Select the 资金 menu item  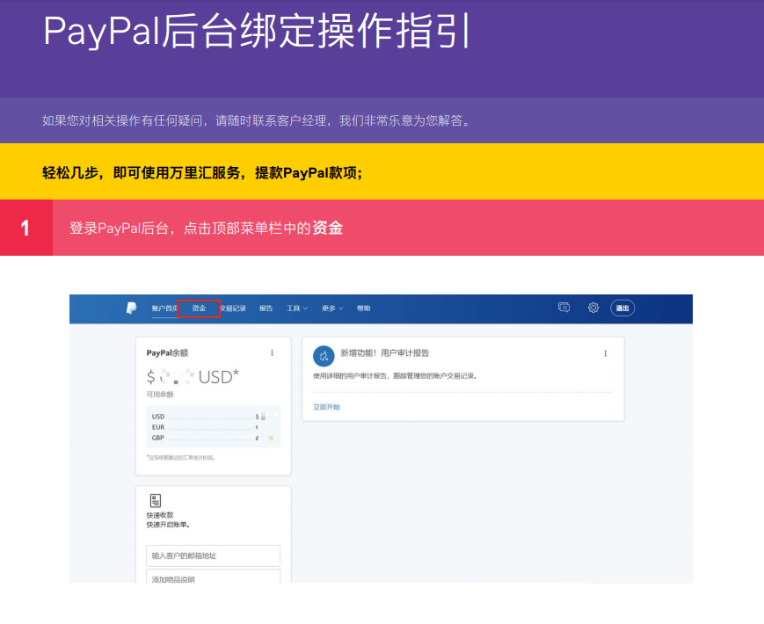coord(199,308)
